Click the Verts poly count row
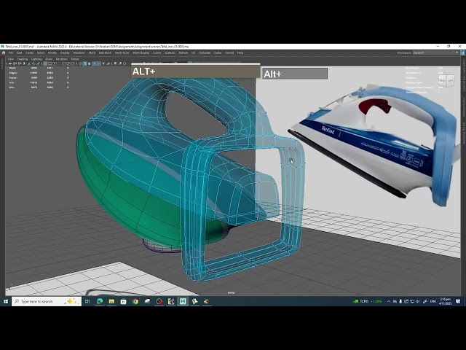This screenshot has height=350, width=466. pyautogui.click(x=39, y=68)
